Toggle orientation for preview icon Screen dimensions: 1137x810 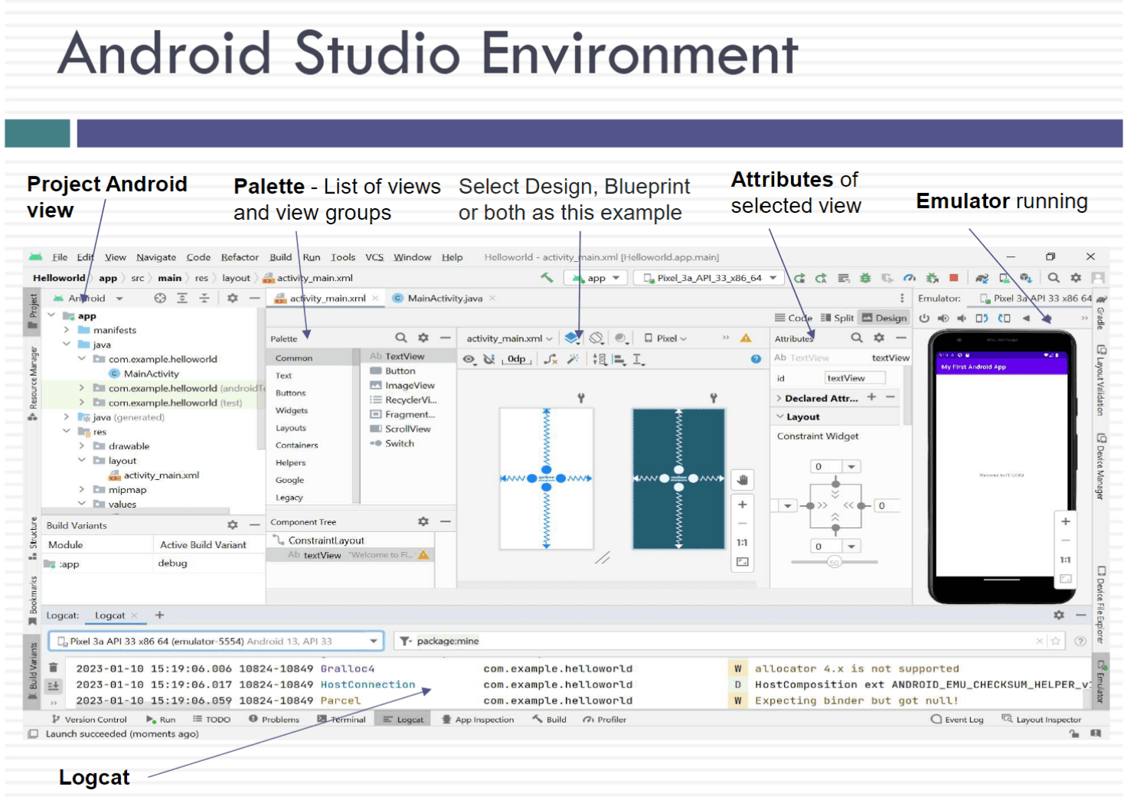point(596,338)
